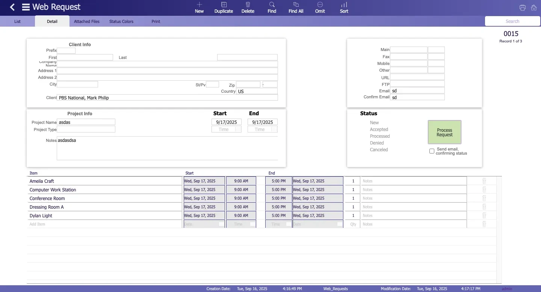Open the project End Time picker
This screenshot has width=541, height=292.
point(263,129)
